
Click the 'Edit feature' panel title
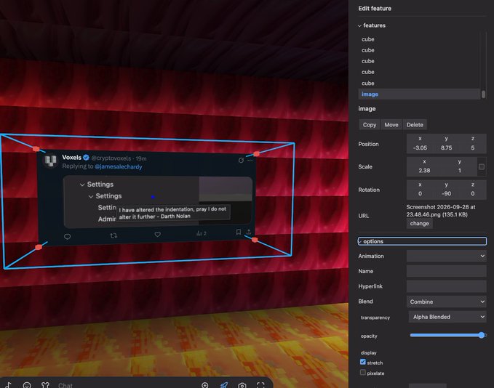coord(375,9)
